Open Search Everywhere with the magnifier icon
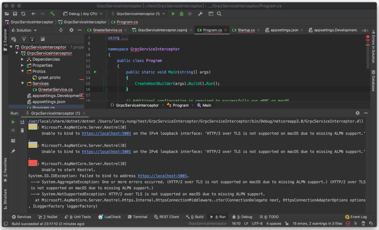The width and height of the screenshot is (379, 230). 219,14
